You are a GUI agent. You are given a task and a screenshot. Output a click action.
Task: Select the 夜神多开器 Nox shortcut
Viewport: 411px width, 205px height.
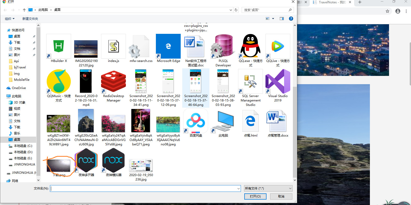pos(86,160)
